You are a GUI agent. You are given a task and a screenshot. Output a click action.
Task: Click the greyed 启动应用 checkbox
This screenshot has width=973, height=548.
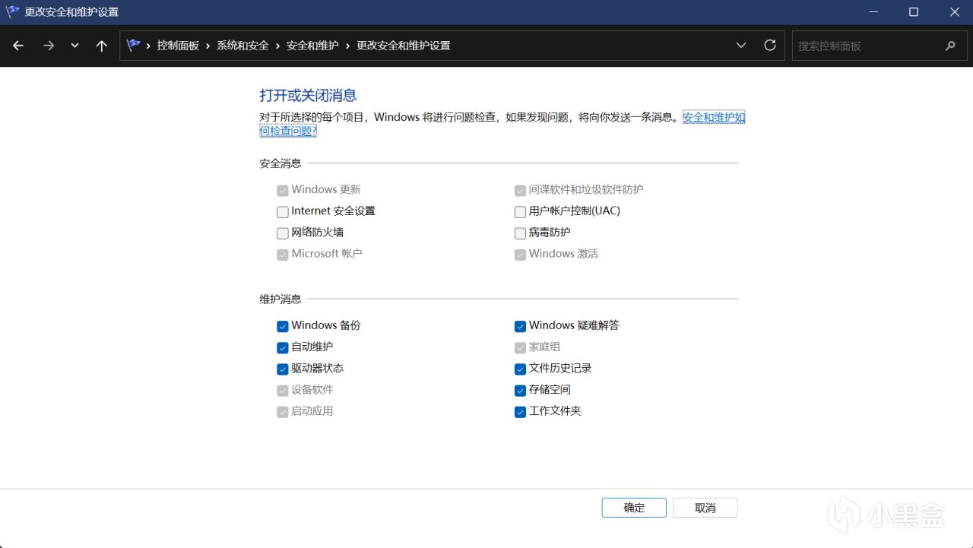[x=283, y=412]
